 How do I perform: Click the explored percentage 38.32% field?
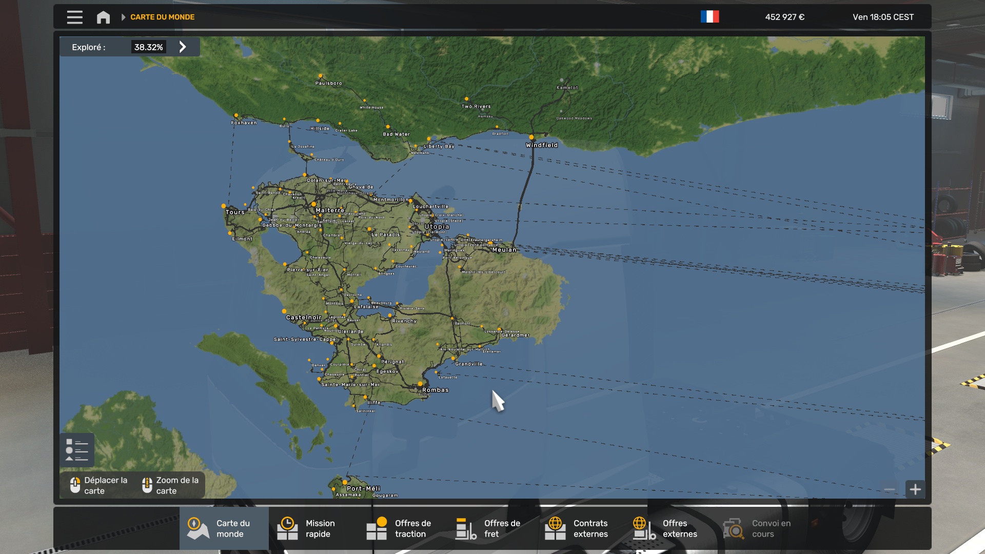tap(148, 47)
